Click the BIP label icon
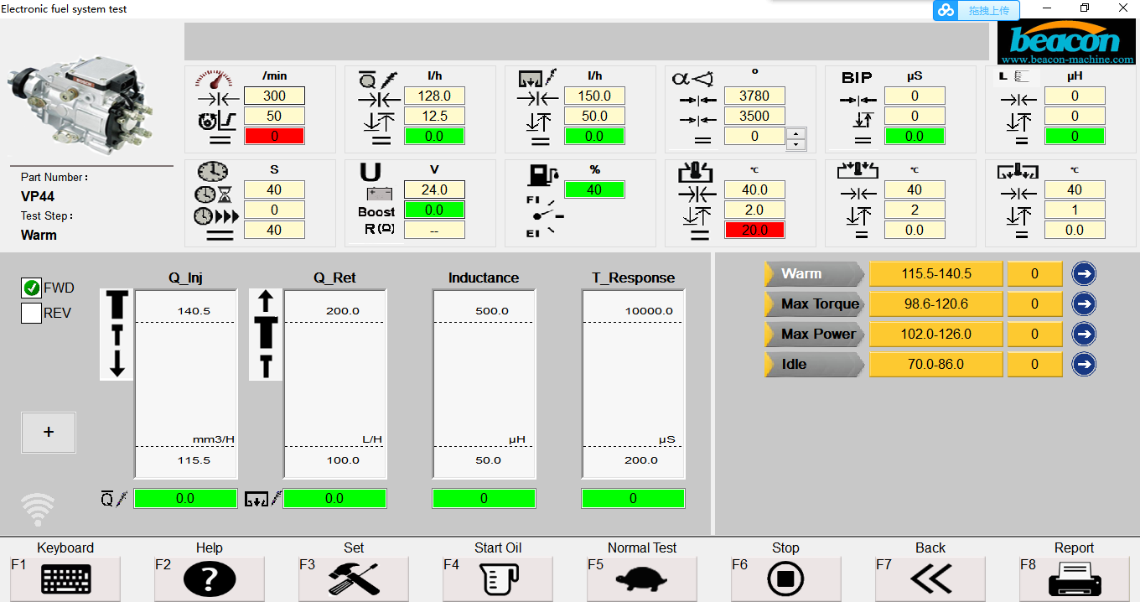The image size is (1140, 602). tap(857, 77)
